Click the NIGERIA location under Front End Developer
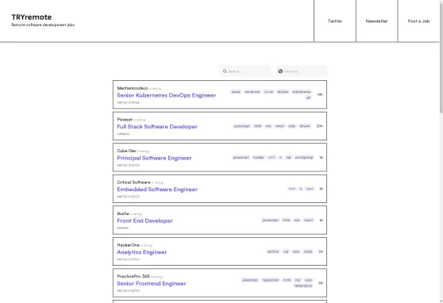Image resolution: width=443 pixels, height=303 pixels. (x=122, y=228)
